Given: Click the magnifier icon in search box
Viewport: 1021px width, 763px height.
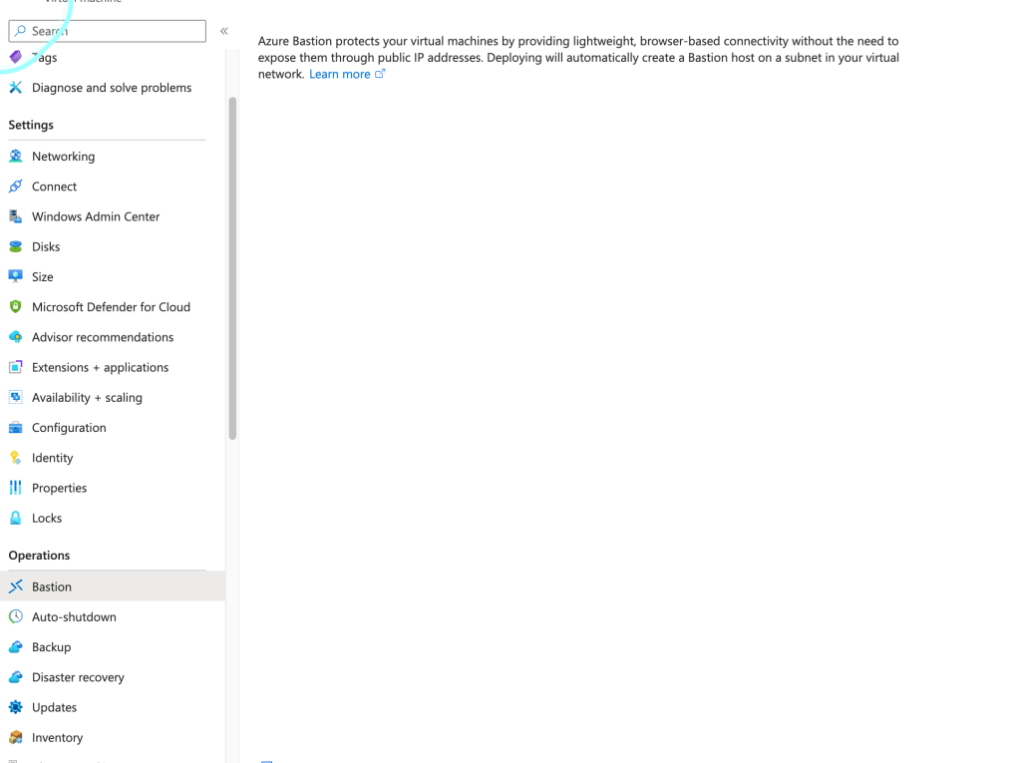Looking at the screenshot, I should tap(20, 31).
